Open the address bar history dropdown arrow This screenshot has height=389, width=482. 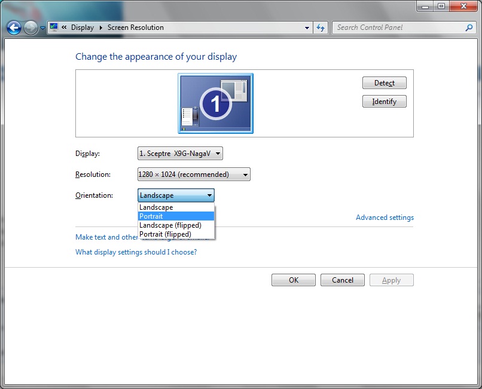click(307, 27)
